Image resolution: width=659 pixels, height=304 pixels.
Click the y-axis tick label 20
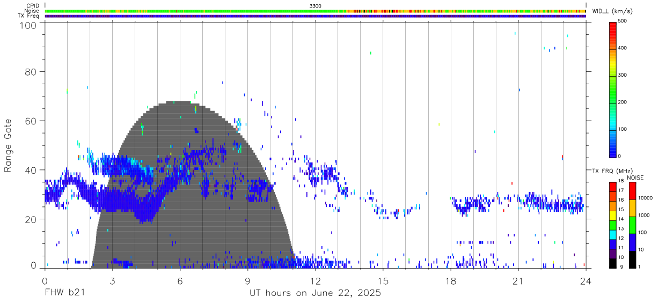[32, 219]
